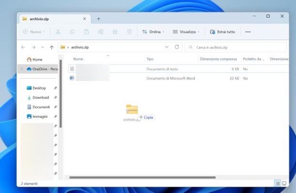
Task: Open Immagini in quick access
Action: tap(37, 116)
